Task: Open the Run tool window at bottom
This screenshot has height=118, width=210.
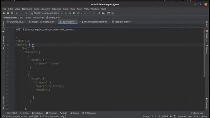Action: click(x=25, y=113)
